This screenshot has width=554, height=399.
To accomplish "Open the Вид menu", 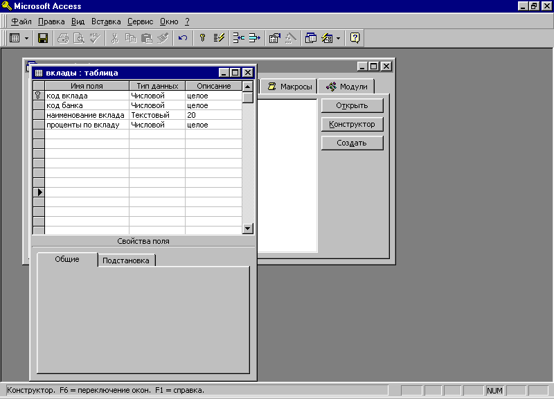I will tap(78, 21).
